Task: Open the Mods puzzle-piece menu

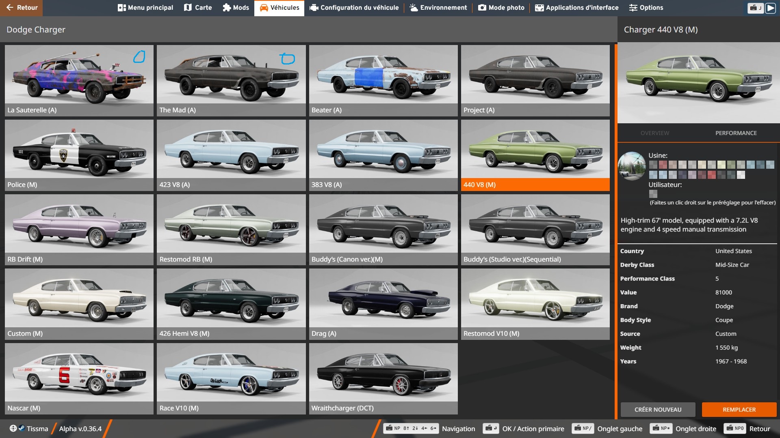Action: (236, 8)
